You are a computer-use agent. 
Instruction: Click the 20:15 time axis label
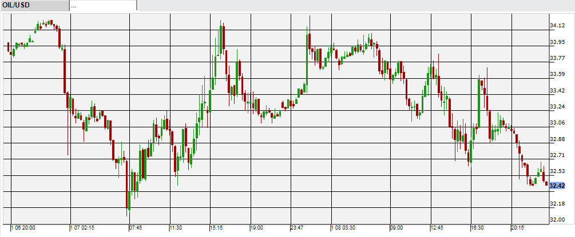click(x=518, y=228)
